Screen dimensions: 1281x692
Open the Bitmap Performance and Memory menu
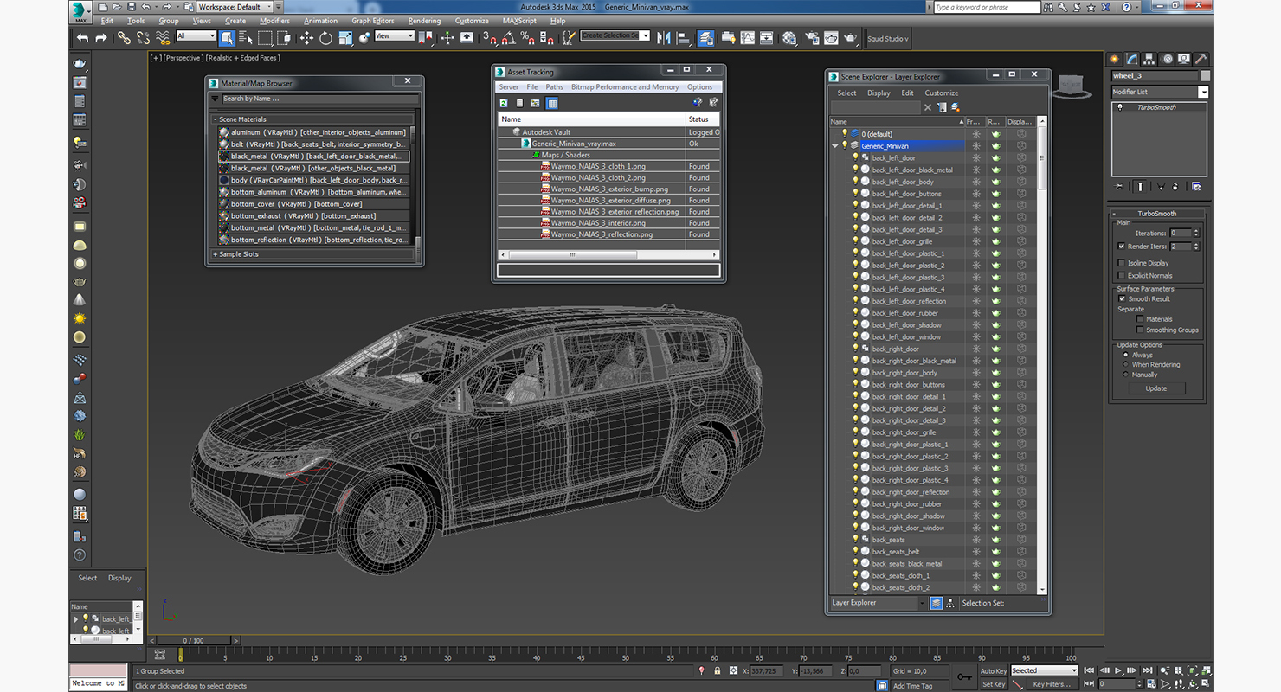click(x=624, y=87)
